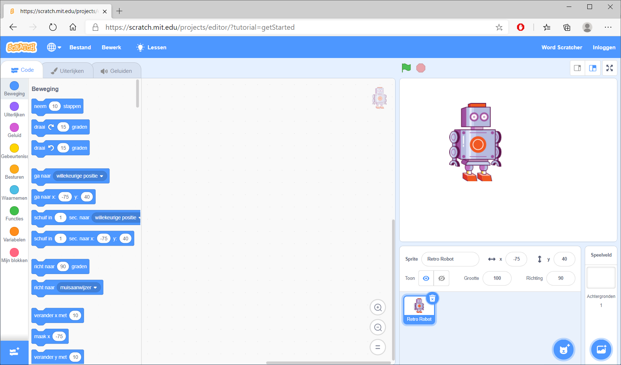
Task: Click the clockwise 'draai 15 graden' block
Action: pyautogui.click(x=61, y=127)
